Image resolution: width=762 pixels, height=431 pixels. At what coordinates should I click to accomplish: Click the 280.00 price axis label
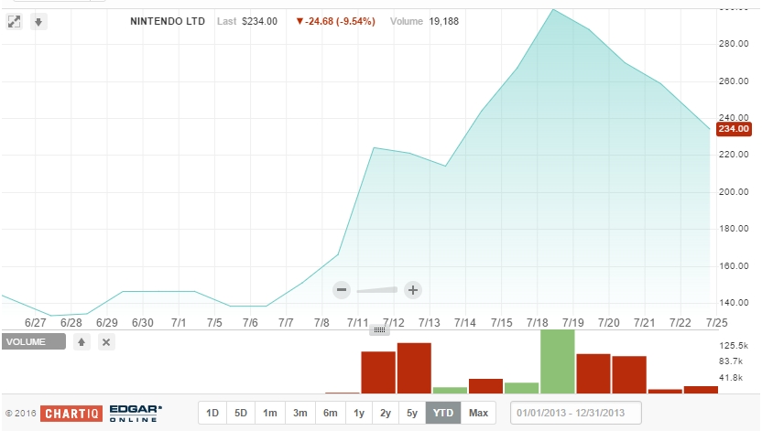click(734, 44)
